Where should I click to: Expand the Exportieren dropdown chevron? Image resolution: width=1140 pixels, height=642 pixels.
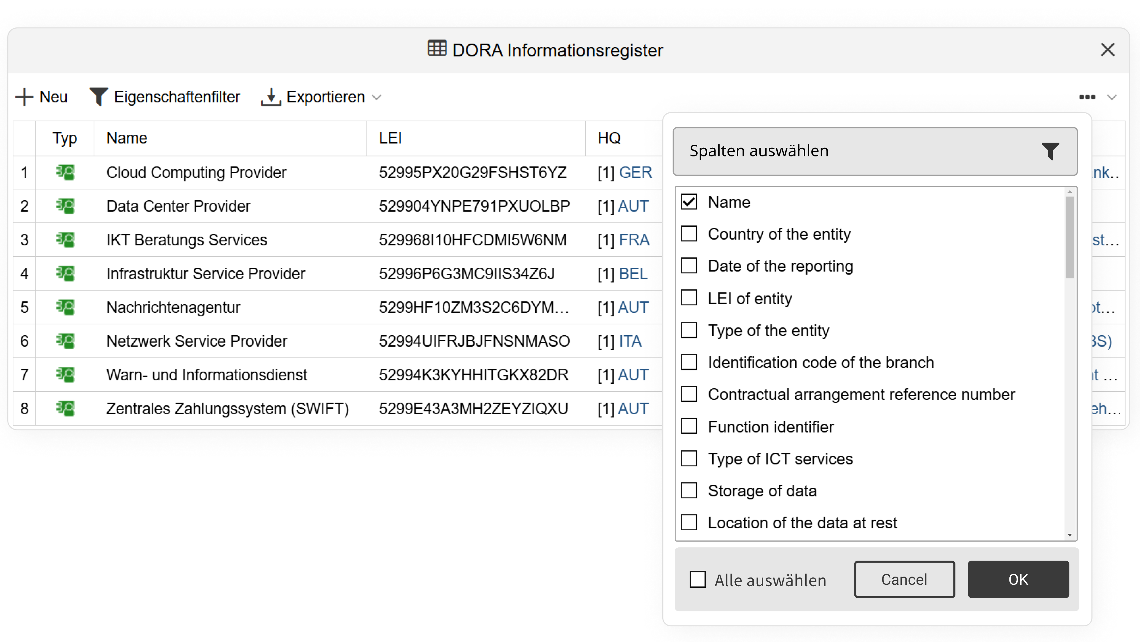(377, 97)
